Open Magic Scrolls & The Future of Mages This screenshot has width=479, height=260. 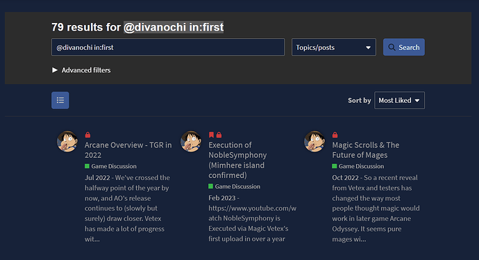[366, 150]
